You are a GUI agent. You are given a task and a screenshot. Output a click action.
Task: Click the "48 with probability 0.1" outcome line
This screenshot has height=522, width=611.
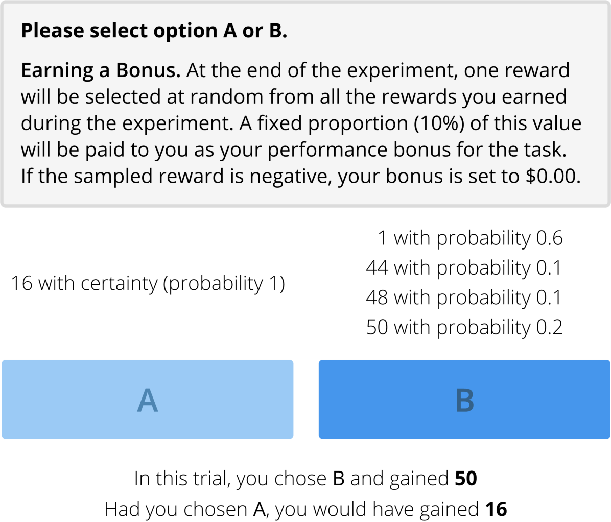pyautogui.click(x=464, y=297)
